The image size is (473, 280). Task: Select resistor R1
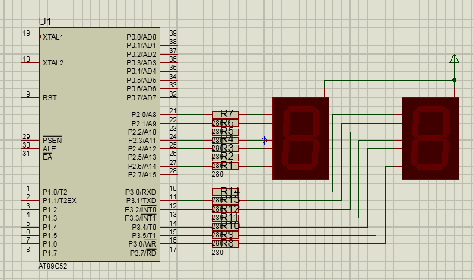[x=225, y=166]
